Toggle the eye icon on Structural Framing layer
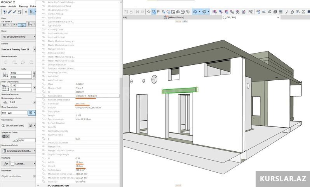Viewport: 310px width, 187px height. pos(5,36)
